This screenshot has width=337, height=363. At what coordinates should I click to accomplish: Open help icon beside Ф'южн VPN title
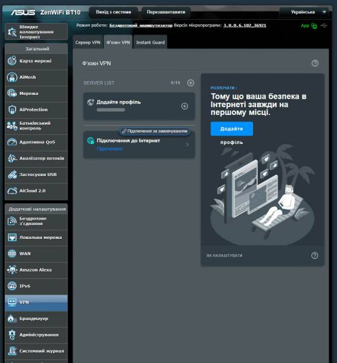pos(315,63)
